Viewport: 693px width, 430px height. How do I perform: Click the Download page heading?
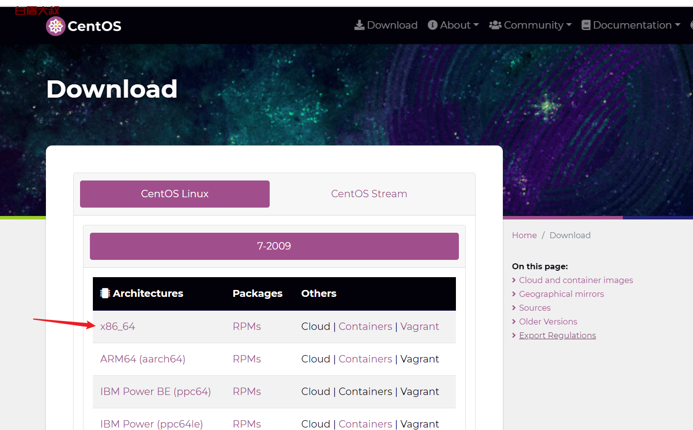[112, 89]
